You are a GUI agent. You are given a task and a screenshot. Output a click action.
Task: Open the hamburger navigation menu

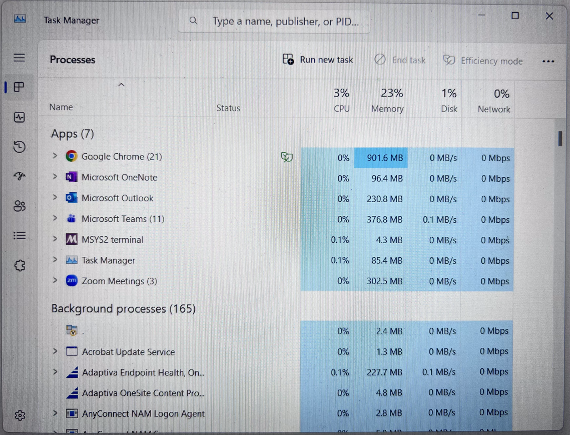point(19,58)
